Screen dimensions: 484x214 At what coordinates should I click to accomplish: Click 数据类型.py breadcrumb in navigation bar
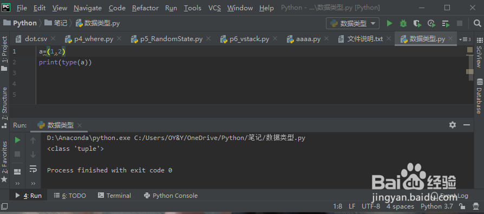[x=97, y=23]
